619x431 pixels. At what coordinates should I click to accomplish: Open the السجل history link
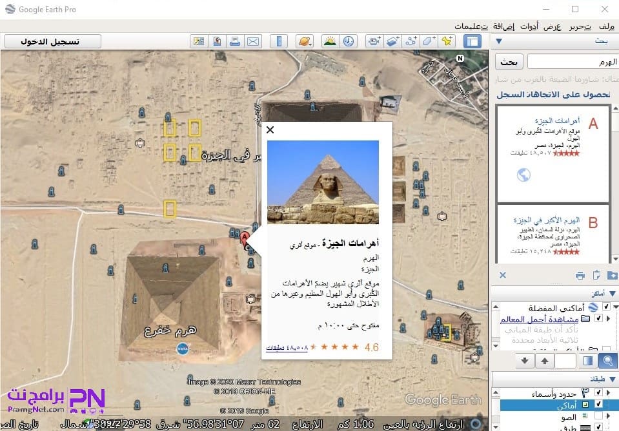(510, 95)
